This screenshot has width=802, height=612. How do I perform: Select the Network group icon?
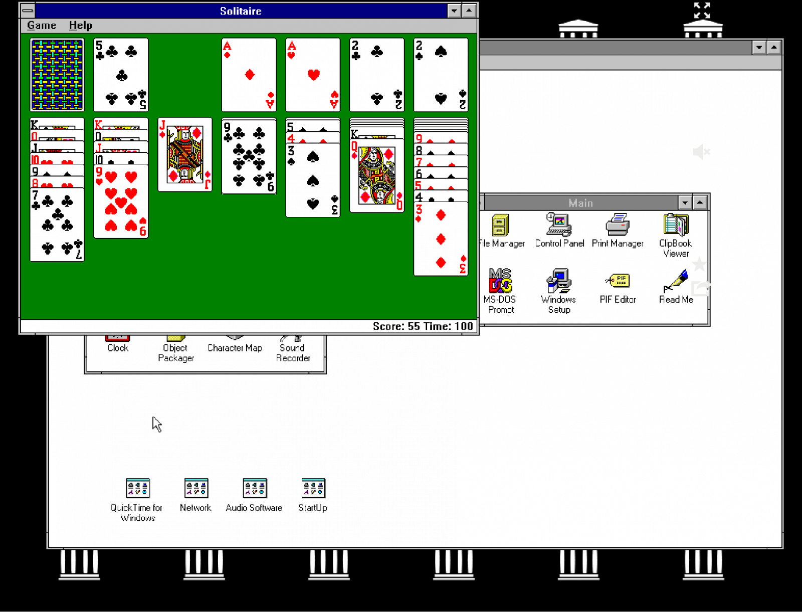click(195, 496)
